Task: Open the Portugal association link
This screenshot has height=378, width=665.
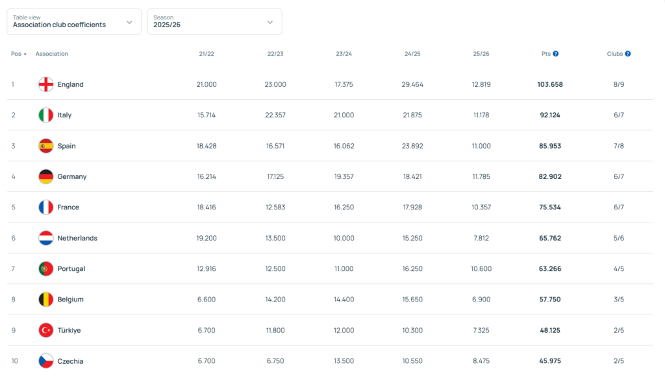Action: (71, 269)
